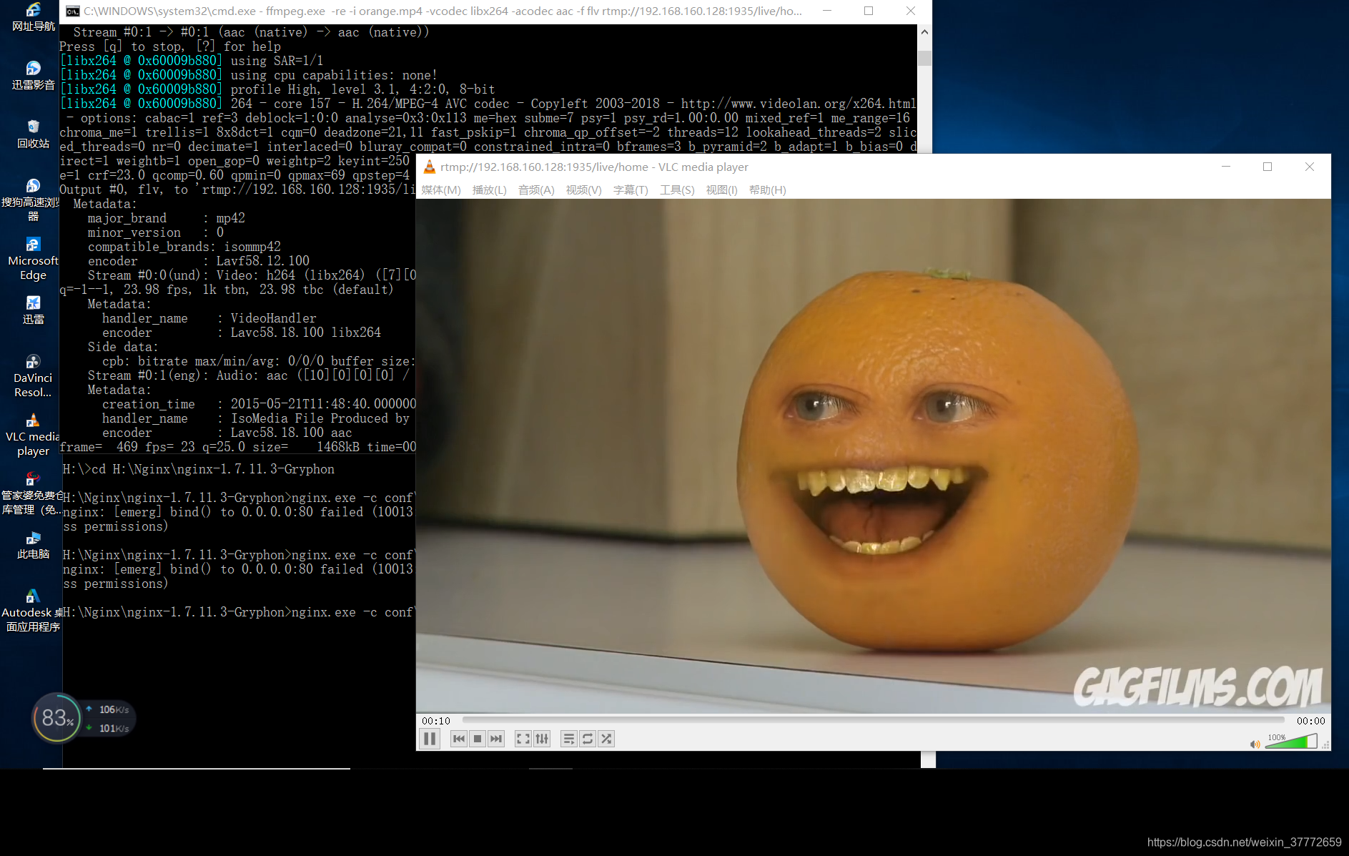Click the VLC video display area
The width and height of the screenshot is (1349, 856).
(x=874, y=456)
